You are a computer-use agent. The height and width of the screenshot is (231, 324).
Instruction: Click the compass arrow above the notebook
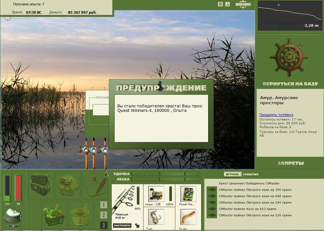point(107,174)
